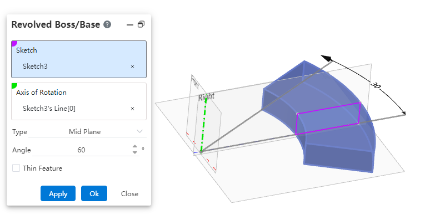Click the Angle input field showing 60
The height and width of the screenshot is (215, 445).
82,150
